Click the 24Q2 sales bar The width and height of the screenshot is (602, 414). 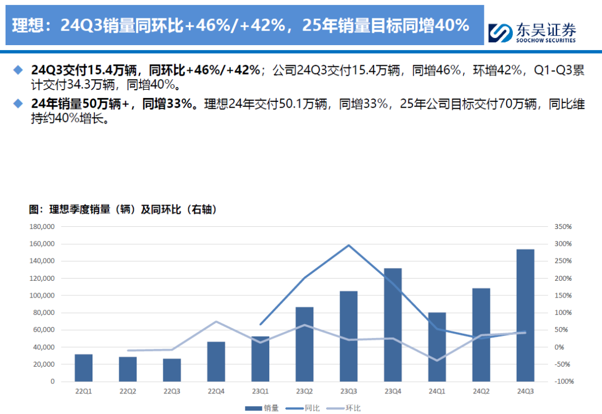[481, 335]
